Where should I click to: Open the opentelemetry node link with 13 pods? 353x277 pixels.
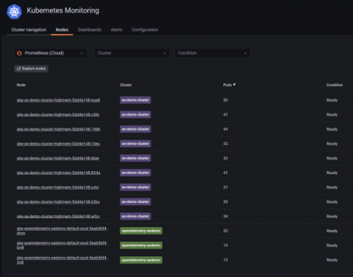click(62, 260)
